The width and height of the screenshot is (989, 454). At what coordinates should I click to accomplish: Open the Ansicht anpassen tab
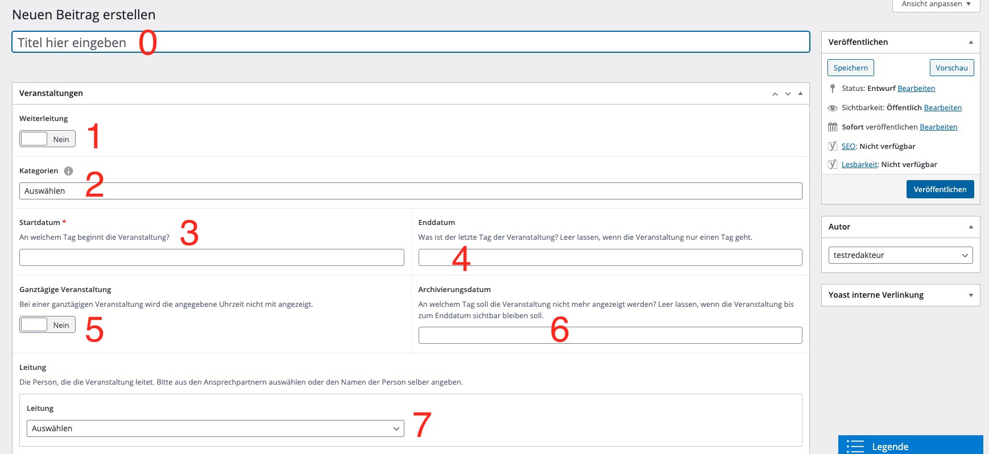pos(936,5)
